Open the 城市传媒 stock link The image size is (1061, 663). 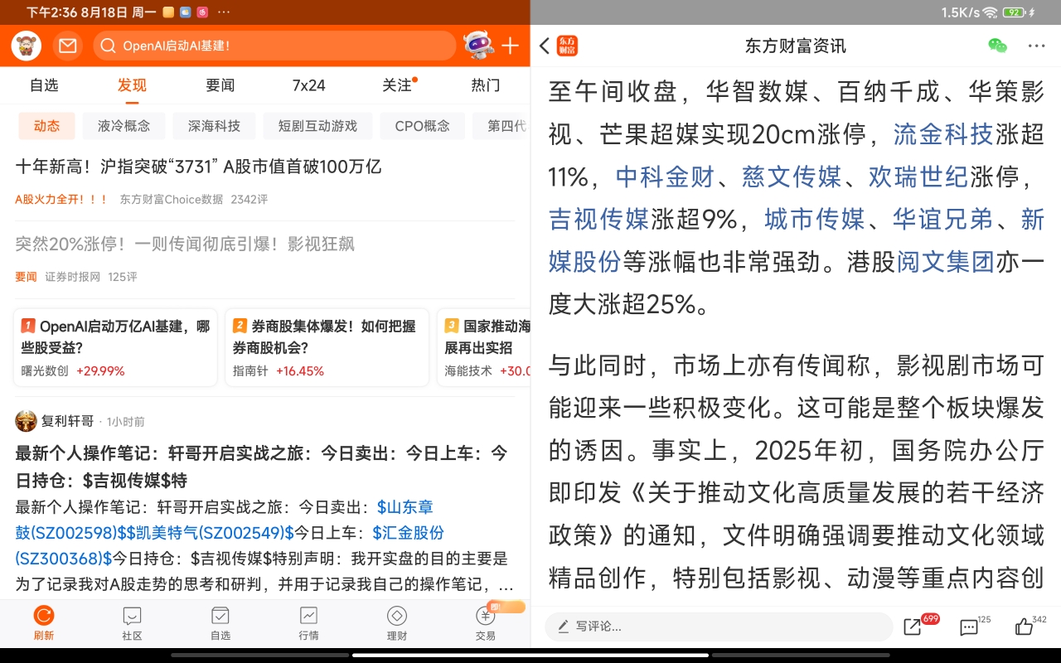point(815,220)
